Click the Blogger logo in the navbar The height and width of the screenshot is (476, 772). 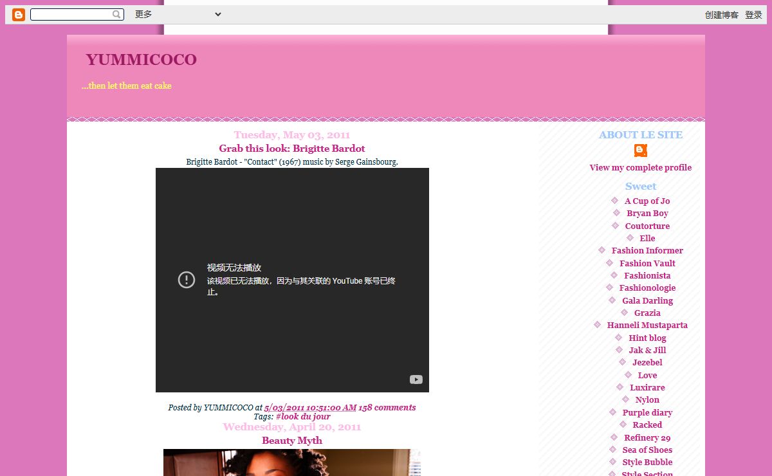tap(19, 14)
